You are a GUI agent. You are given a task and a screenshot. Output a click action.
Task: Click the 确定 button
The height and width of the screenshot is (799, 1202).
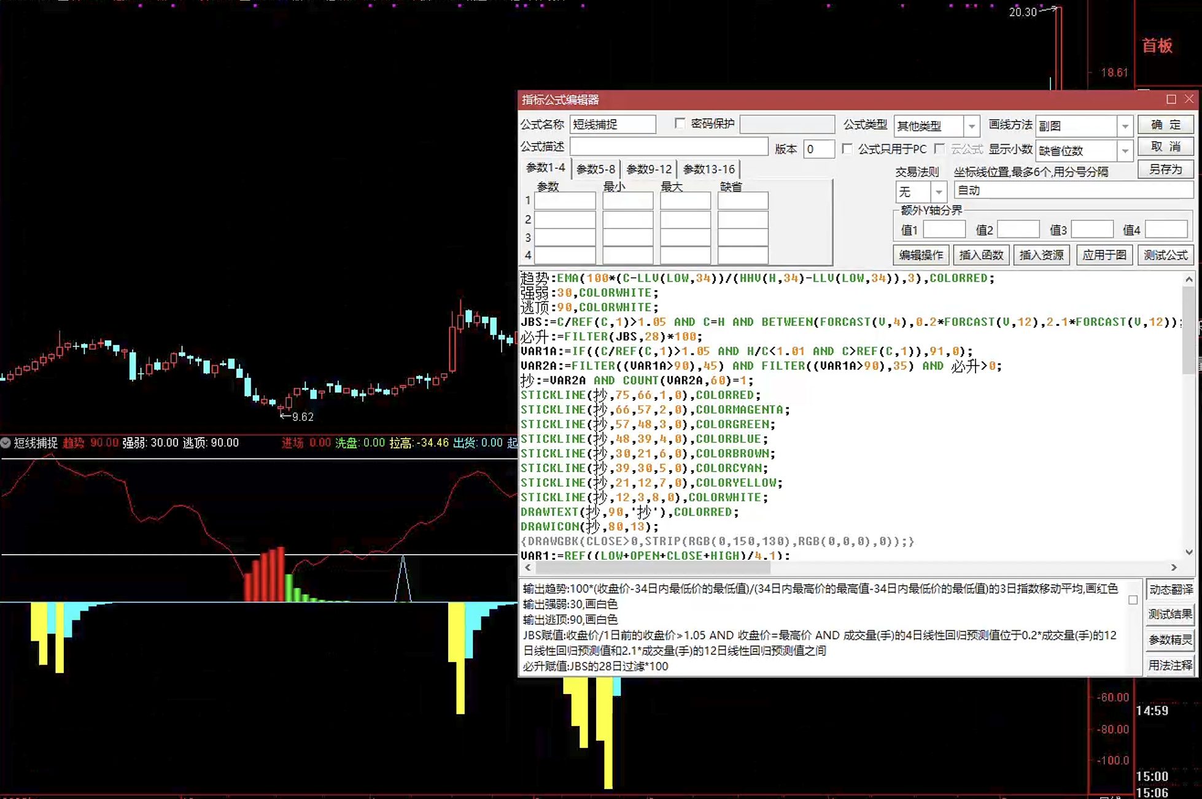click(x=1166, y=125)
